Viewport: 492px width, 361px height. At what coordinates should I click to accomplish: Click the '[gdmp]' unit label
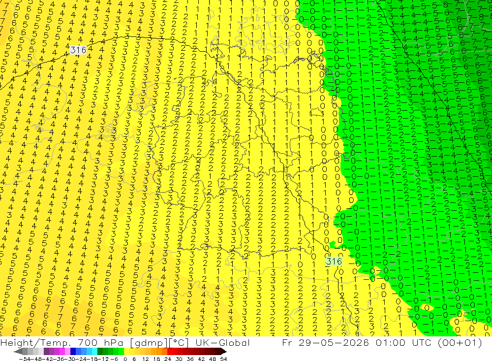[x=149, y=343]
